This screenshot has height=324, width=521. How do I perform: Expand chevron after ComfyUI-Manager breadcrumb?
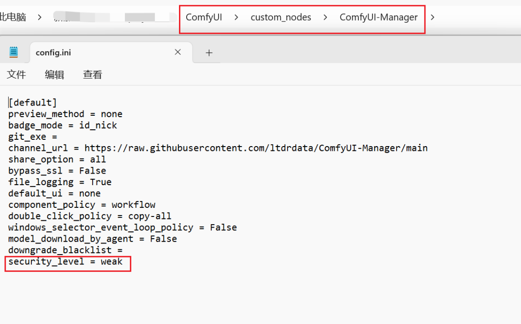[x=432, y=17]
